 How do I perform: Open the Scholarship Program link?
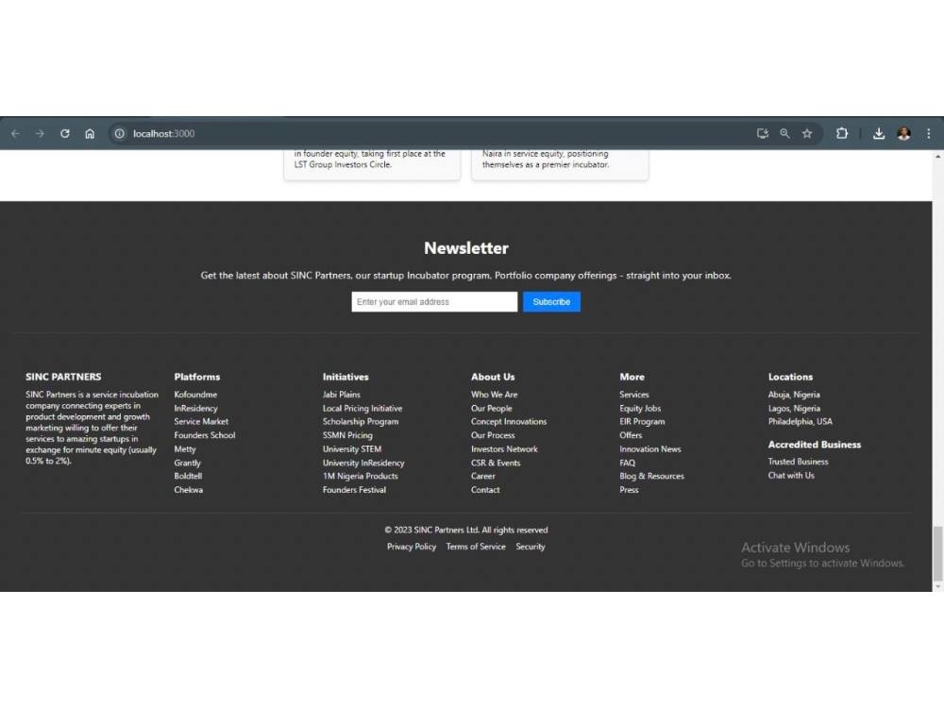tap(361, 421)
